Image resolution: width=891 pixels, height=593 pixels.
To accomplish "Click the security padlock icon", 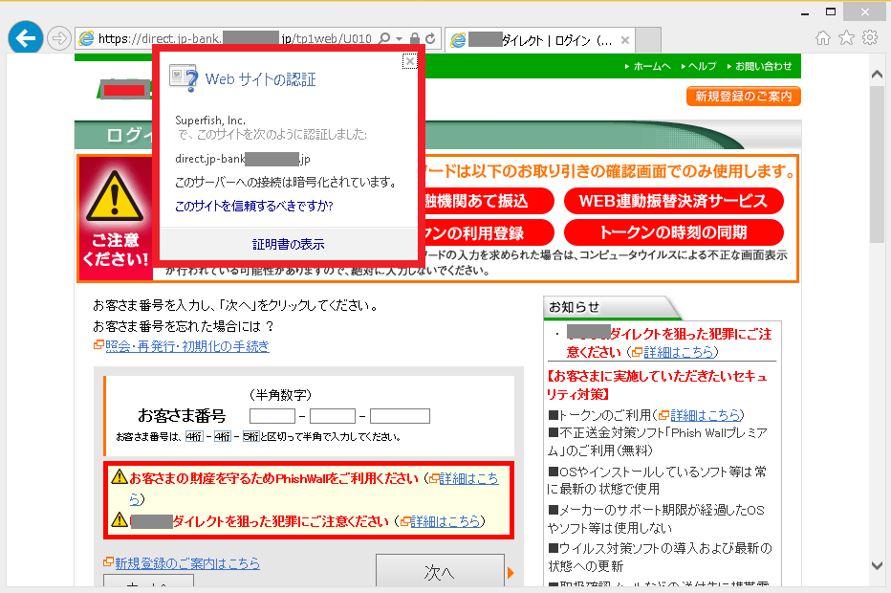I will [x=415, y=38].
